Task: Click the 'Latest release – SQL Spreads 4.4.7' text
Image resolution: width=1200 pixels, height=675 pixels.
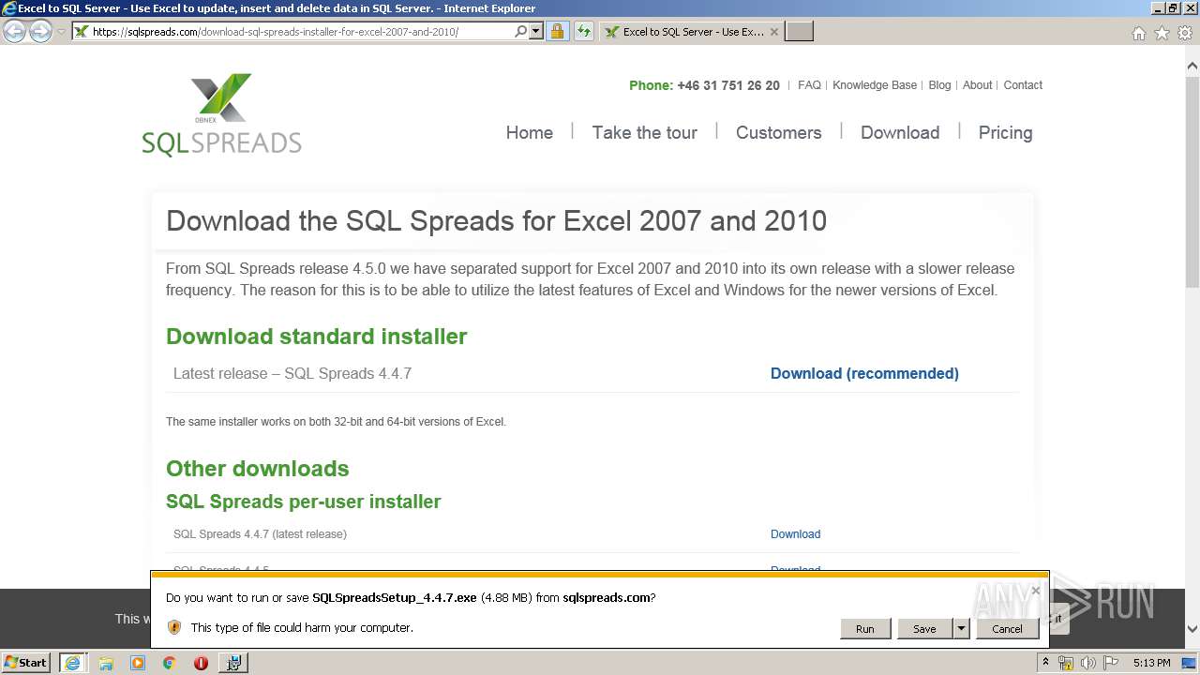Action: click(x=292, y=373)
